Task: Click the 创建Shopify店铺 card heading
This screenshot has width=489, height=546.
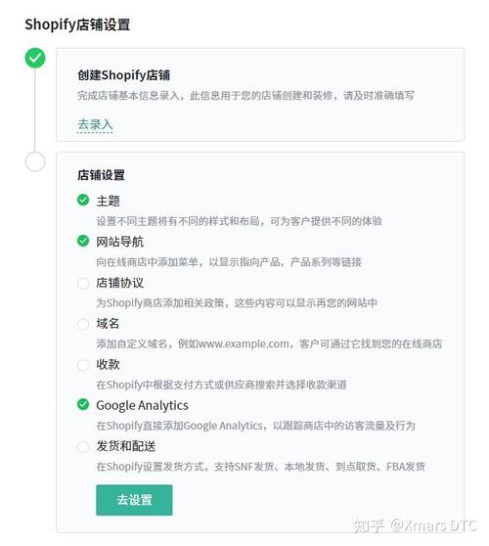Action: [x=123, y=75]
